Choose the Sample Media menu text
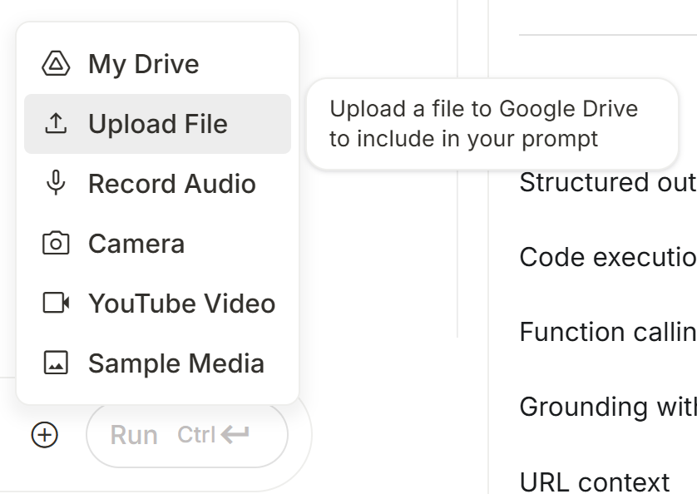697x494 pixels. tap(176, 363)
